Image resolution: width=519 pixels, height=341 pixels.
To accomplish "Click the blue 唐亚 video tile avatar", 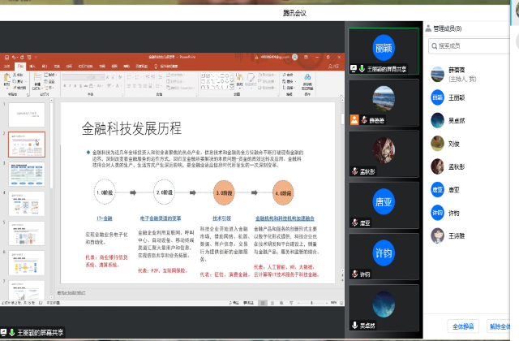I will [384, 201].
